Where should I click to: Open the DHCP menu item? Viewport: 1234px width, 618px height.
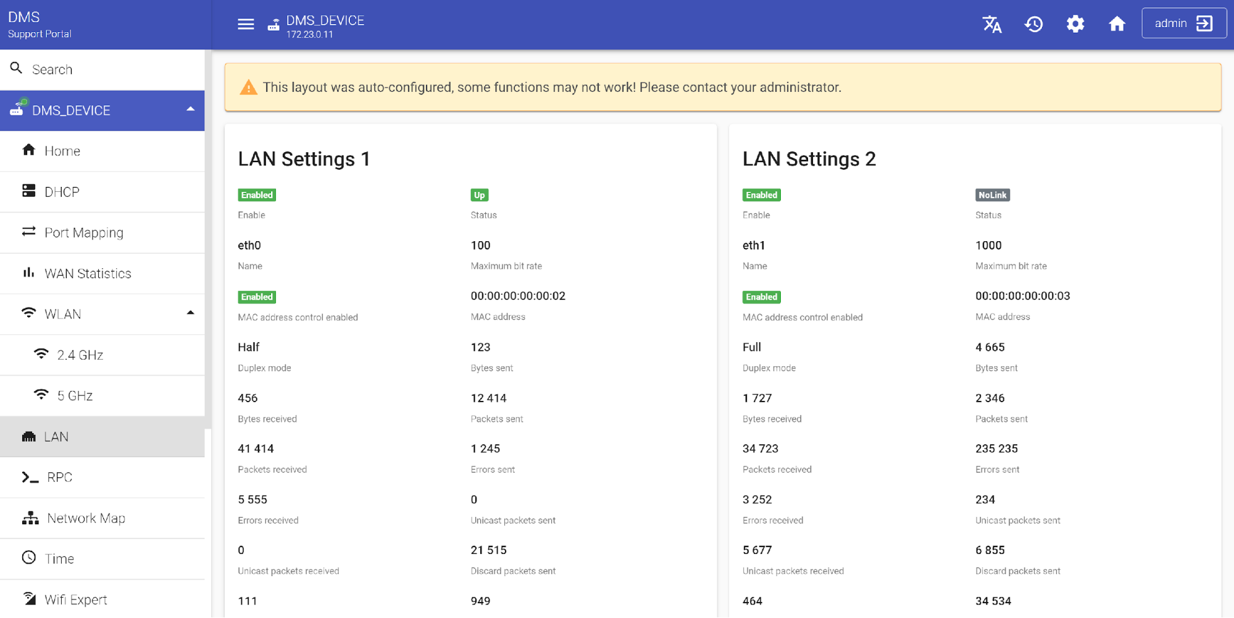[62, 192]
